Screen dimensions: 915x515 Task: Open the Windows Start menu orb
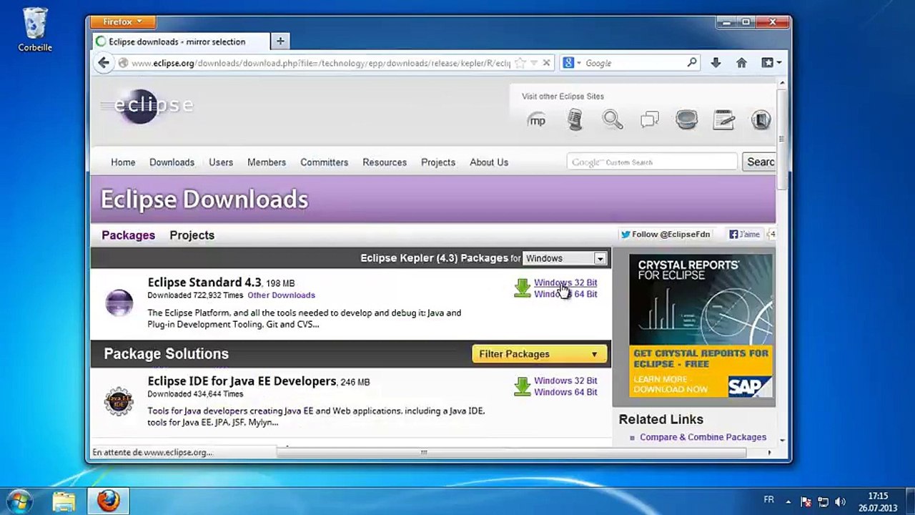tap(19, 501)
